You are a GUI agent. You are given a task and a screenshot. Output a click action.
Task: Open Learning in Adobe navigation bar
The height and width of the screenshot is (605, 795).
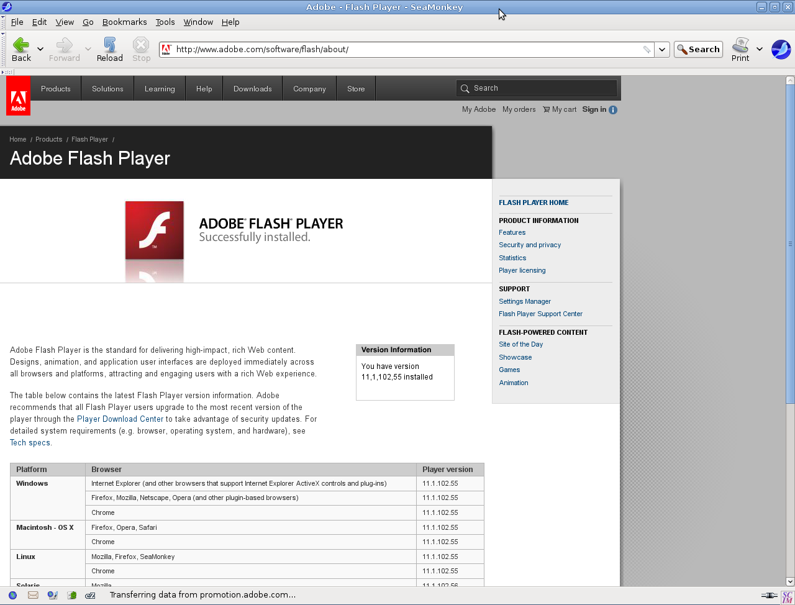tap(160, 89)
